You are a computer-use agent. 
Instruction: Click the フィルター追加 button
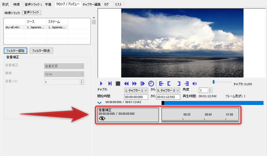click(15, 51)
